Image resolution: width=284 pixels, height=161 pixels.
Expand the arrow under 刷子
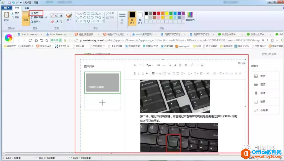(x=69, y=23)
